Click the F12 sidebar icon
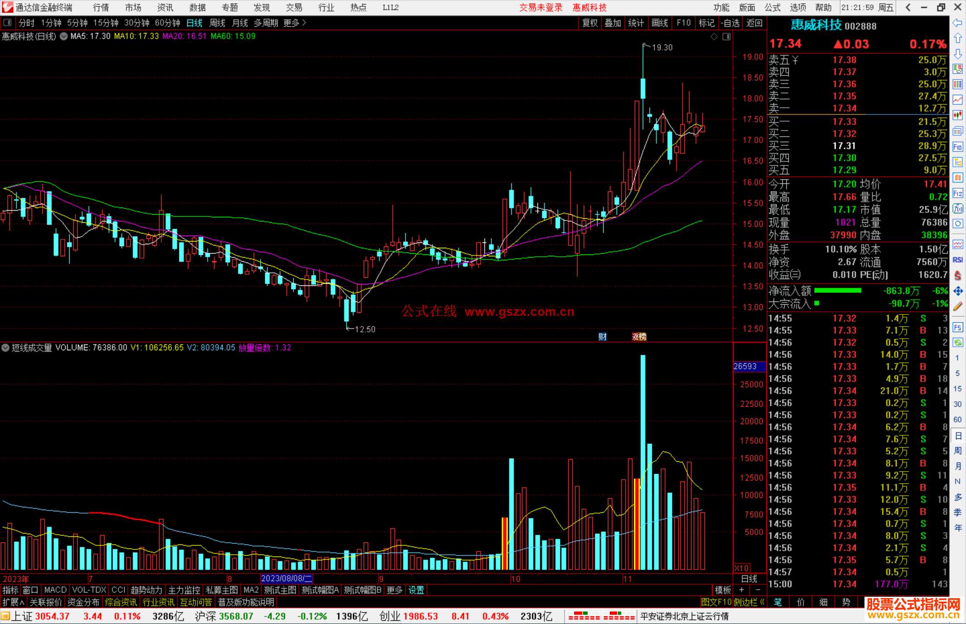 click(x=958, y=193)
